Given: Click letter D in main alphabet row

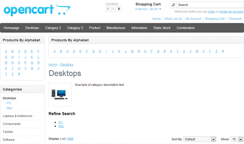Looking at the screenshot, I should click(x=74, y=51).
